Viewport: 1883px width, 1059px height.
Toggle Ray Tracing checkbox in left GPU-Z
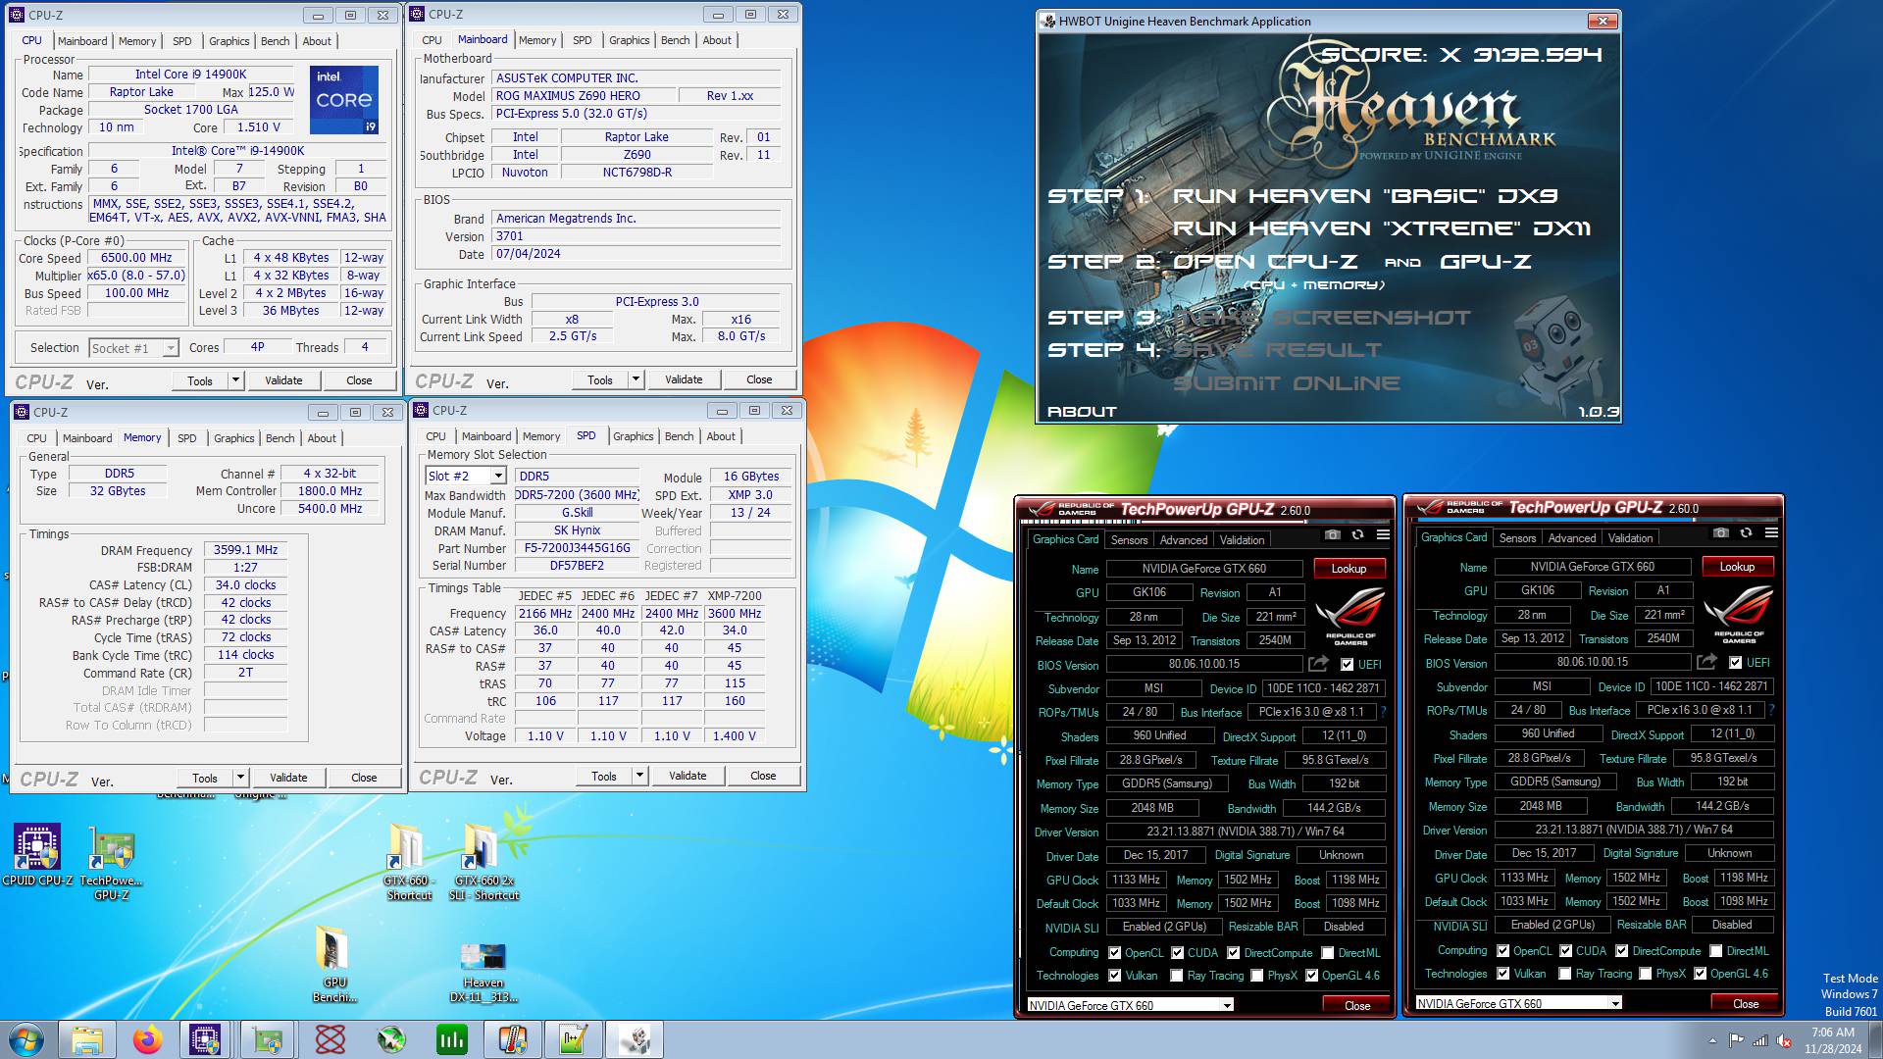pos(1177,976)
